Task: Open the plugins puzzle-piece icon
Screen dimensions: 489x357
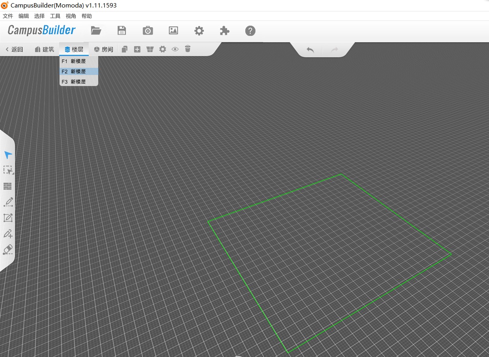Action: tap(225, 30)
